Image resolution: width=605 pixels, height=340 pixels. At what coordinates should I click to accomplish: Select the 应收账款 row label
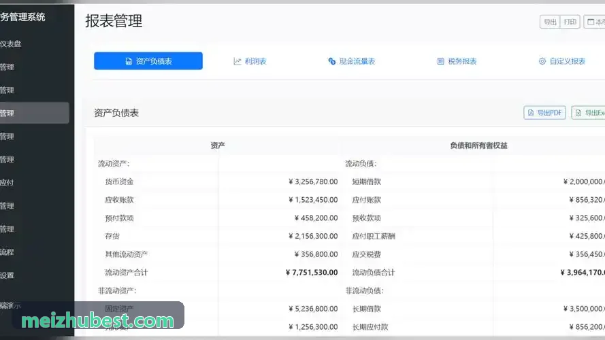point(119,200)
